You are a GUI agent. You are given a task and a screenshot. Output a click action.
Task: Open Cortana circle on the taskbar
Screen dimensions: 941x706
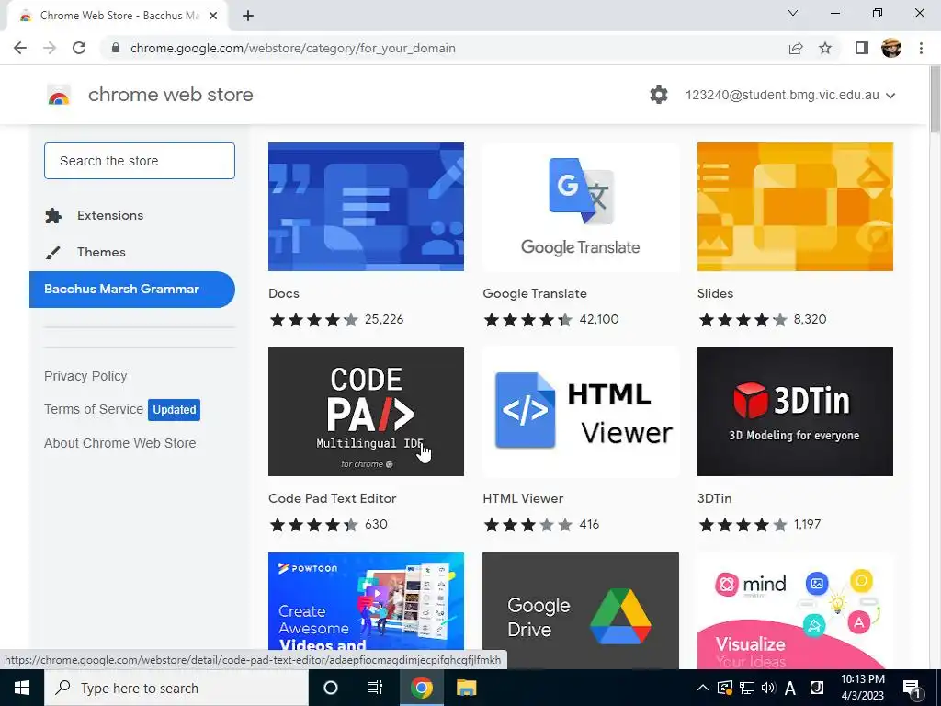click(x=331, y=688)
